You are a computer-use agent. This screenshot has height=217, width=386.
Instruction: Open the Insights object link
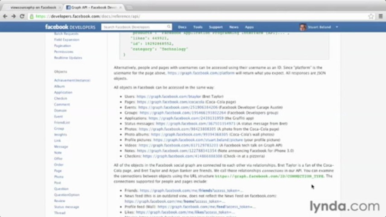[x=60, y=135]
